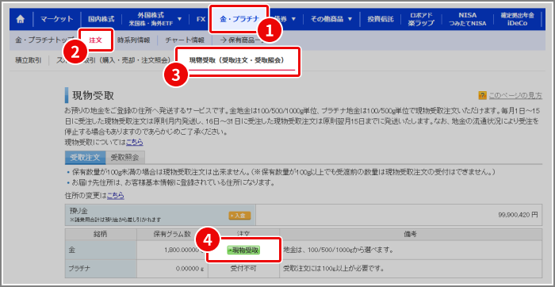Expand the 外国株式 dropdown arrow
Screen dimensions: 555x287
(x=179, y=19)
